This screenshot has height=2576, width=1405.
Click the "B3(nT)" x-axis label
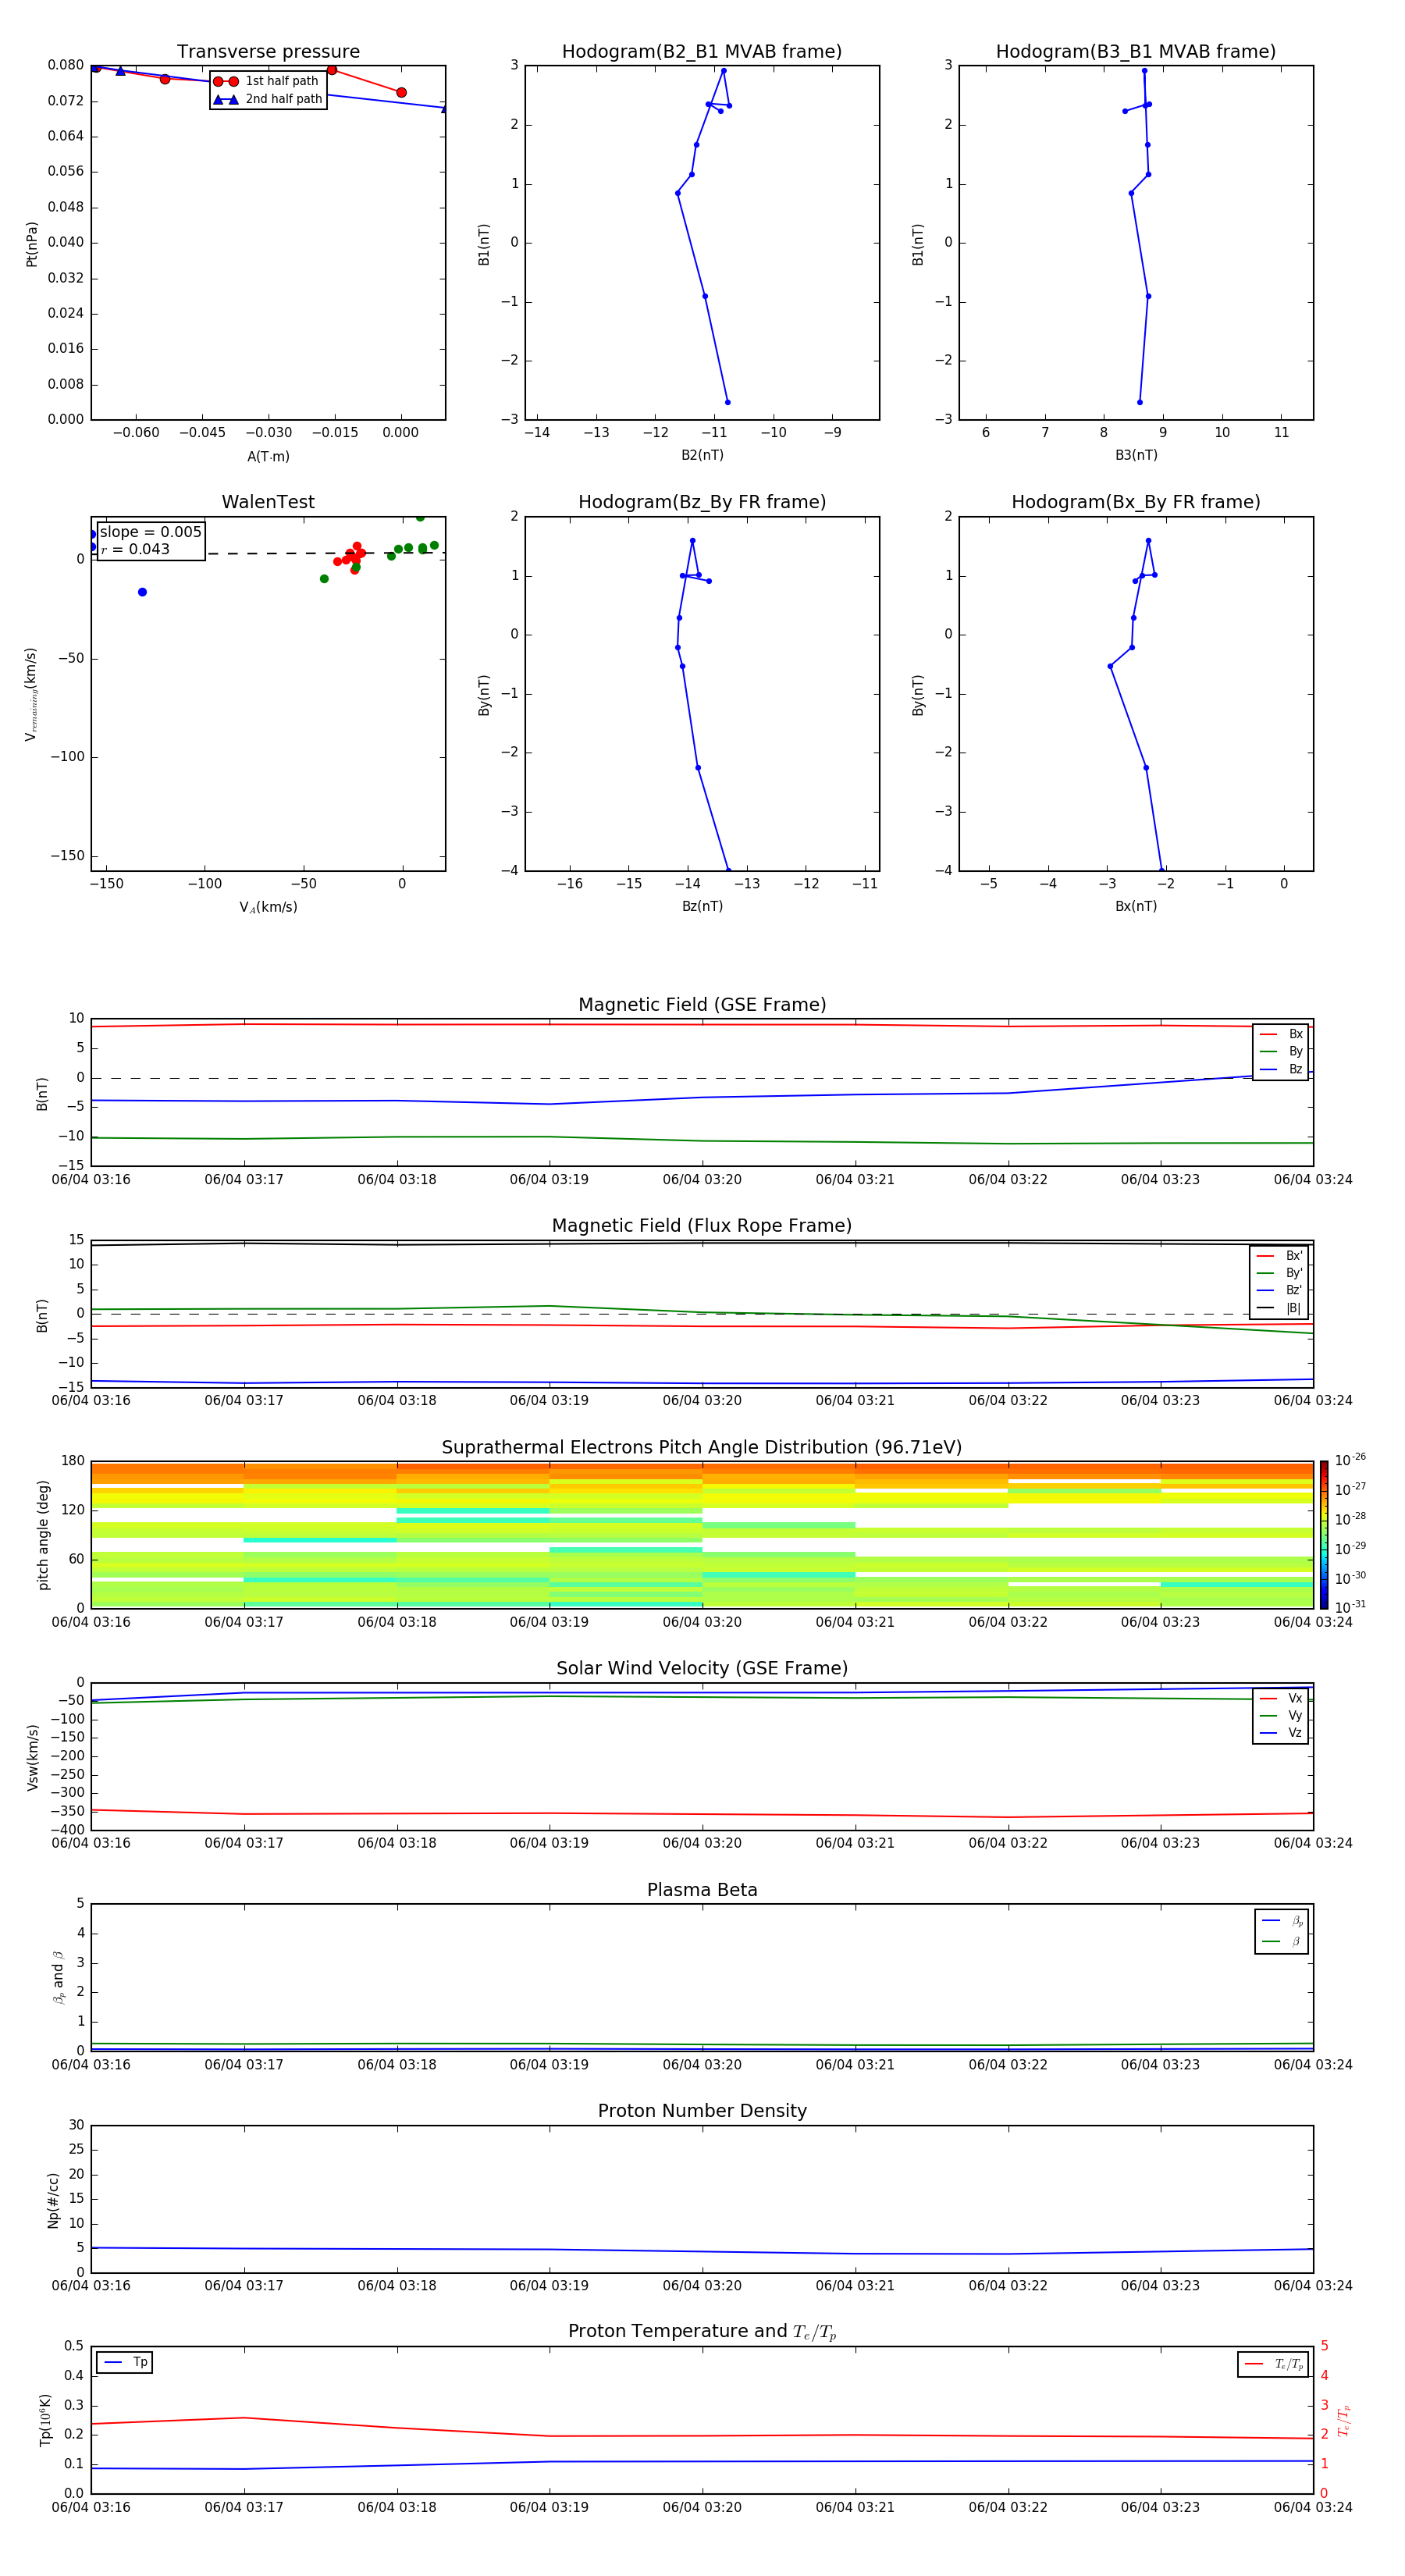(1136, 455)
